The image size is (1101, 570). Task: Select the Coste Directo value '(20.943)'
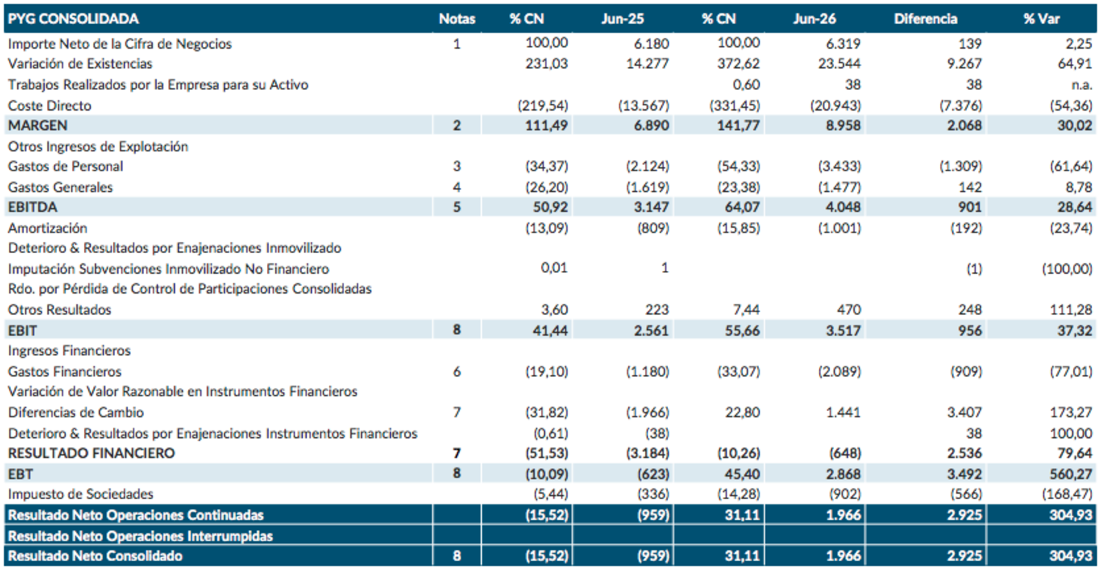tap(836, 106)
